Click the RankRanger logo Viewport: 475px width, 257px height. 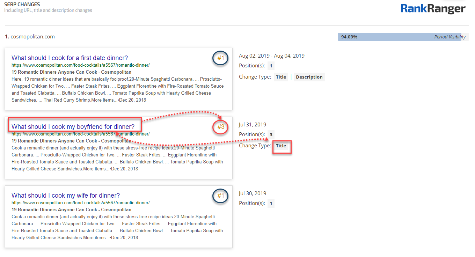(x=433, y=9)
